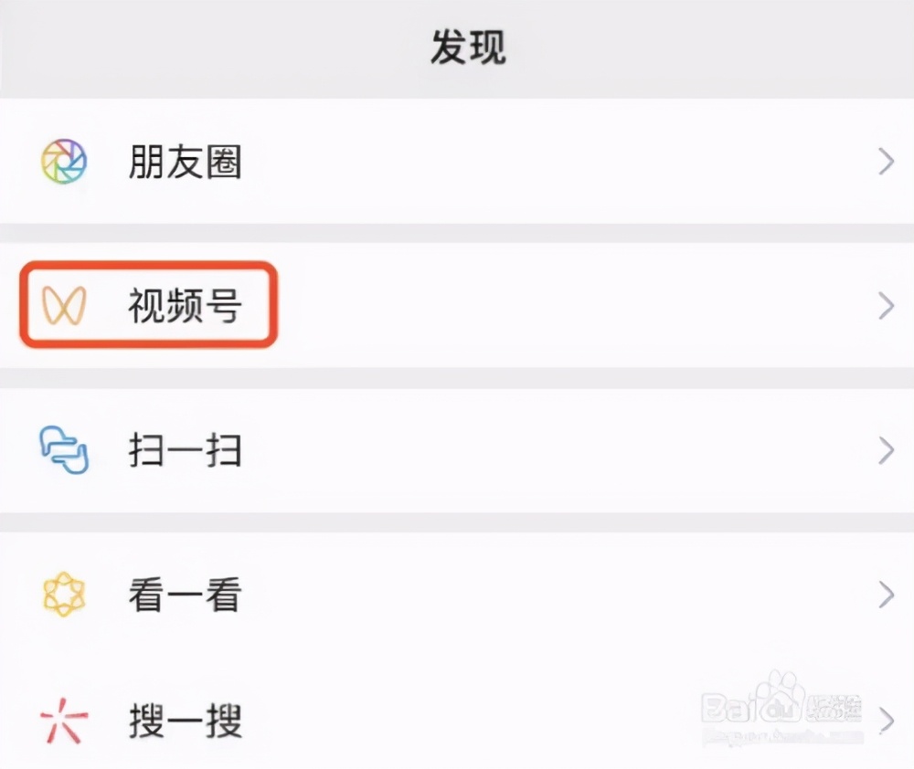Tap the Top Stories (看一看) flower icon
The width and height of the screenshot is (914, 769).
[60, 595]
